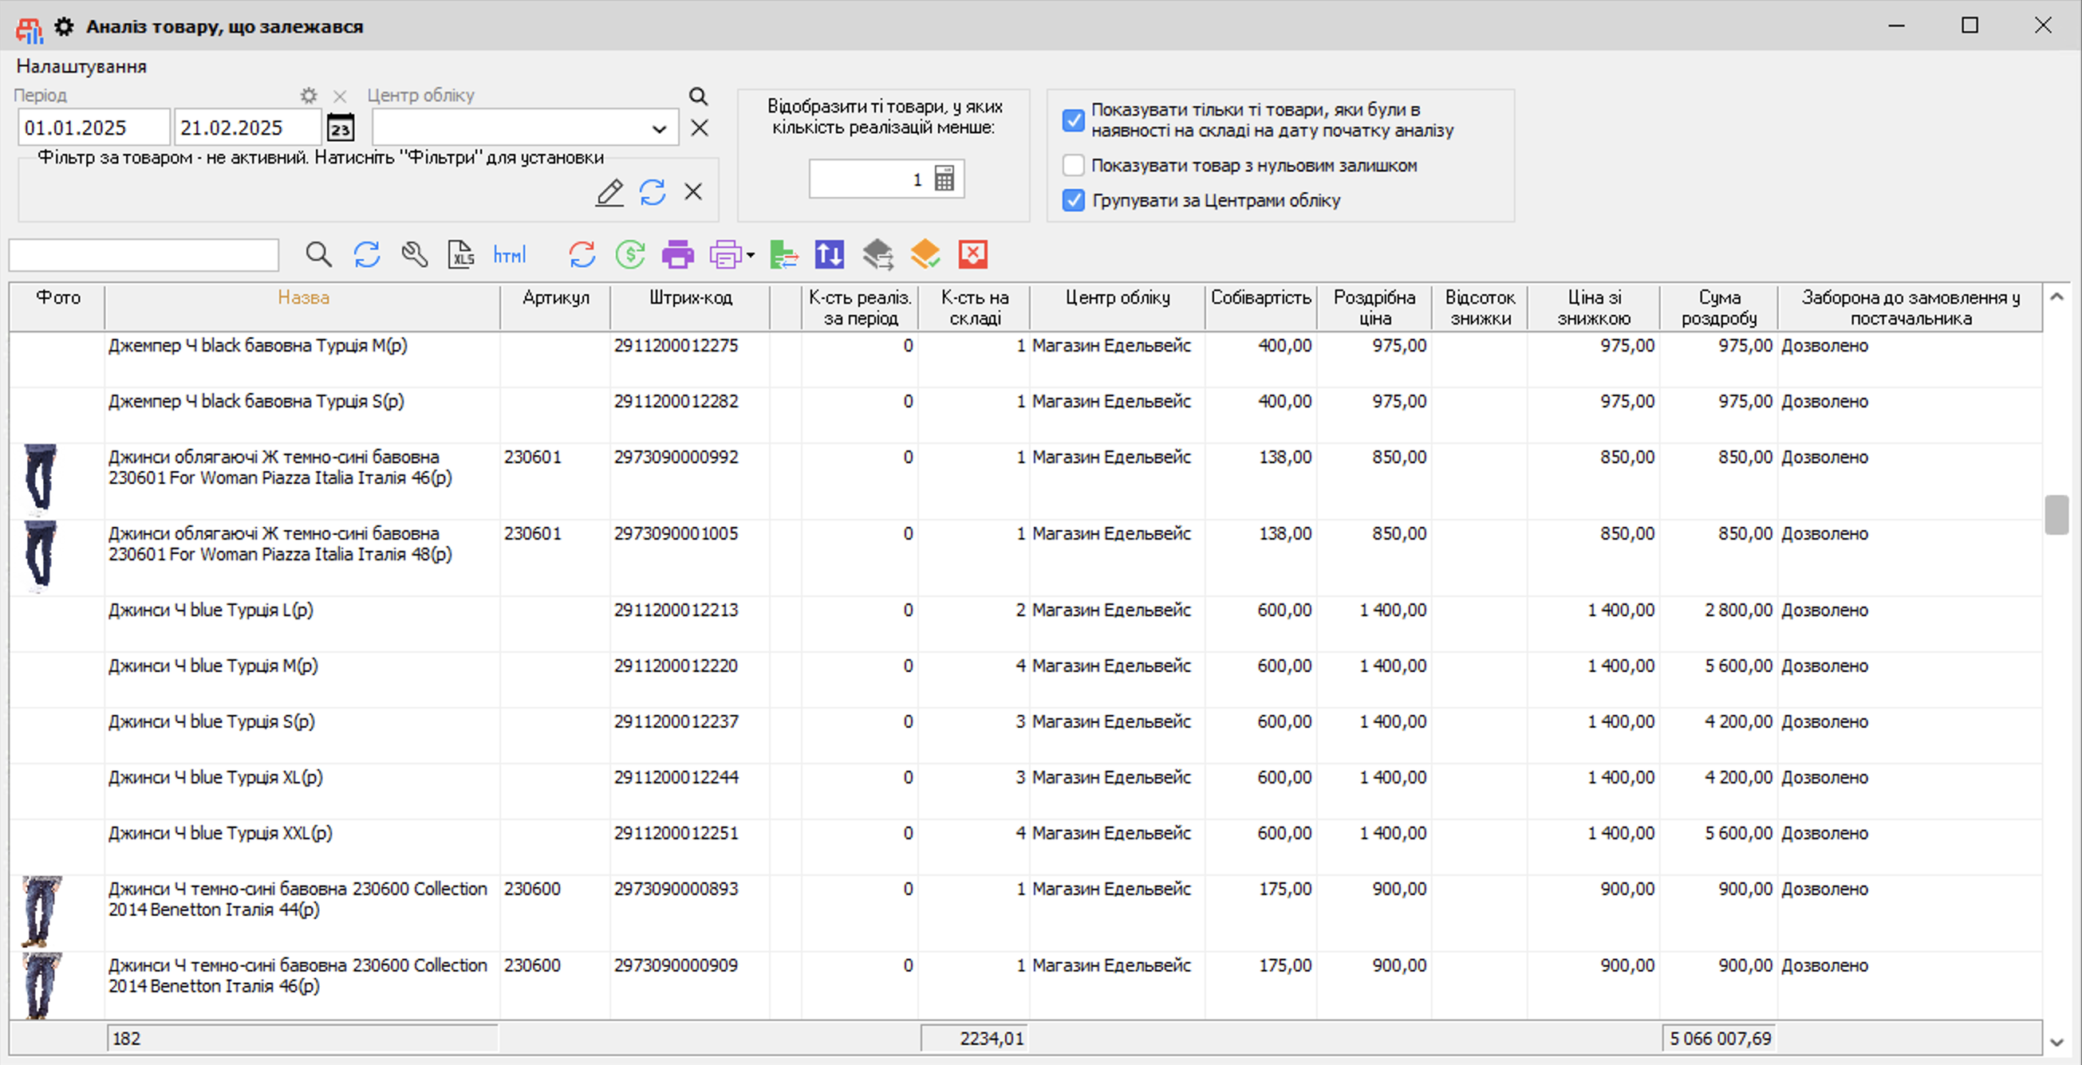The height and width of the screenshot is (1065, 2082).
Task: Click the green dollar refresh icon
Action: [629, 254]
